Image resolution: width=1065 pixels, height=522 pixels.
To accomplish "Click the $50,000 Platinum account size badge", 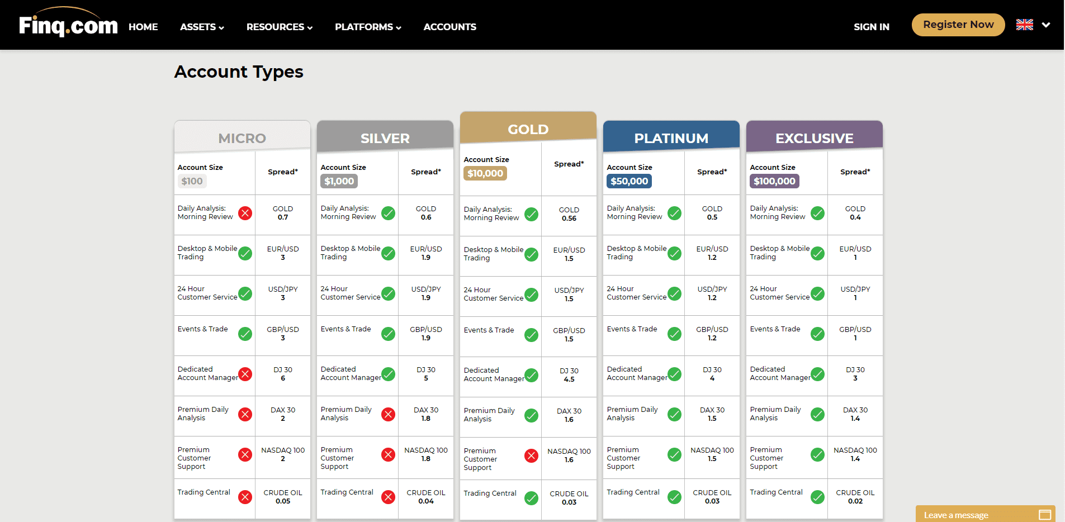I will (629, 181).
